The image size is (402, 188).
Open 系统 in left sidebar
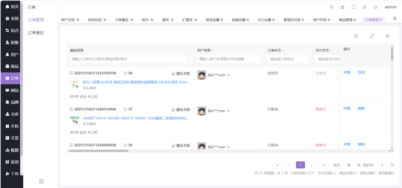click(11, 18)
